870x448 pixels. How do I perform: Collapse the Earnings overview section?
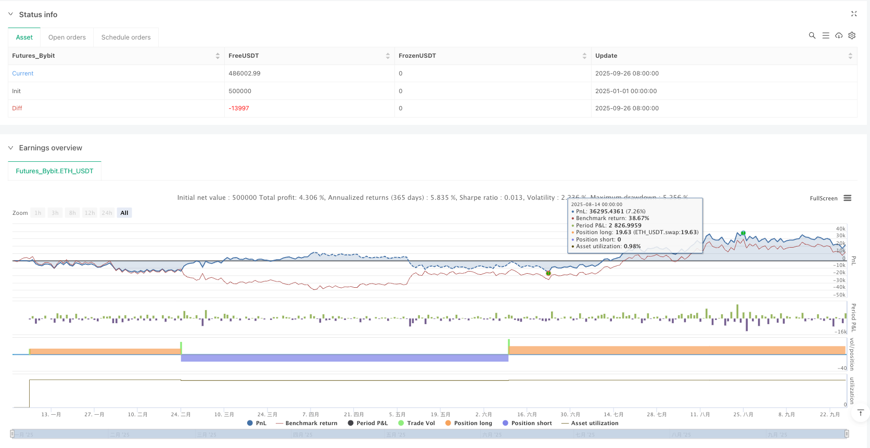click(11, 148)
